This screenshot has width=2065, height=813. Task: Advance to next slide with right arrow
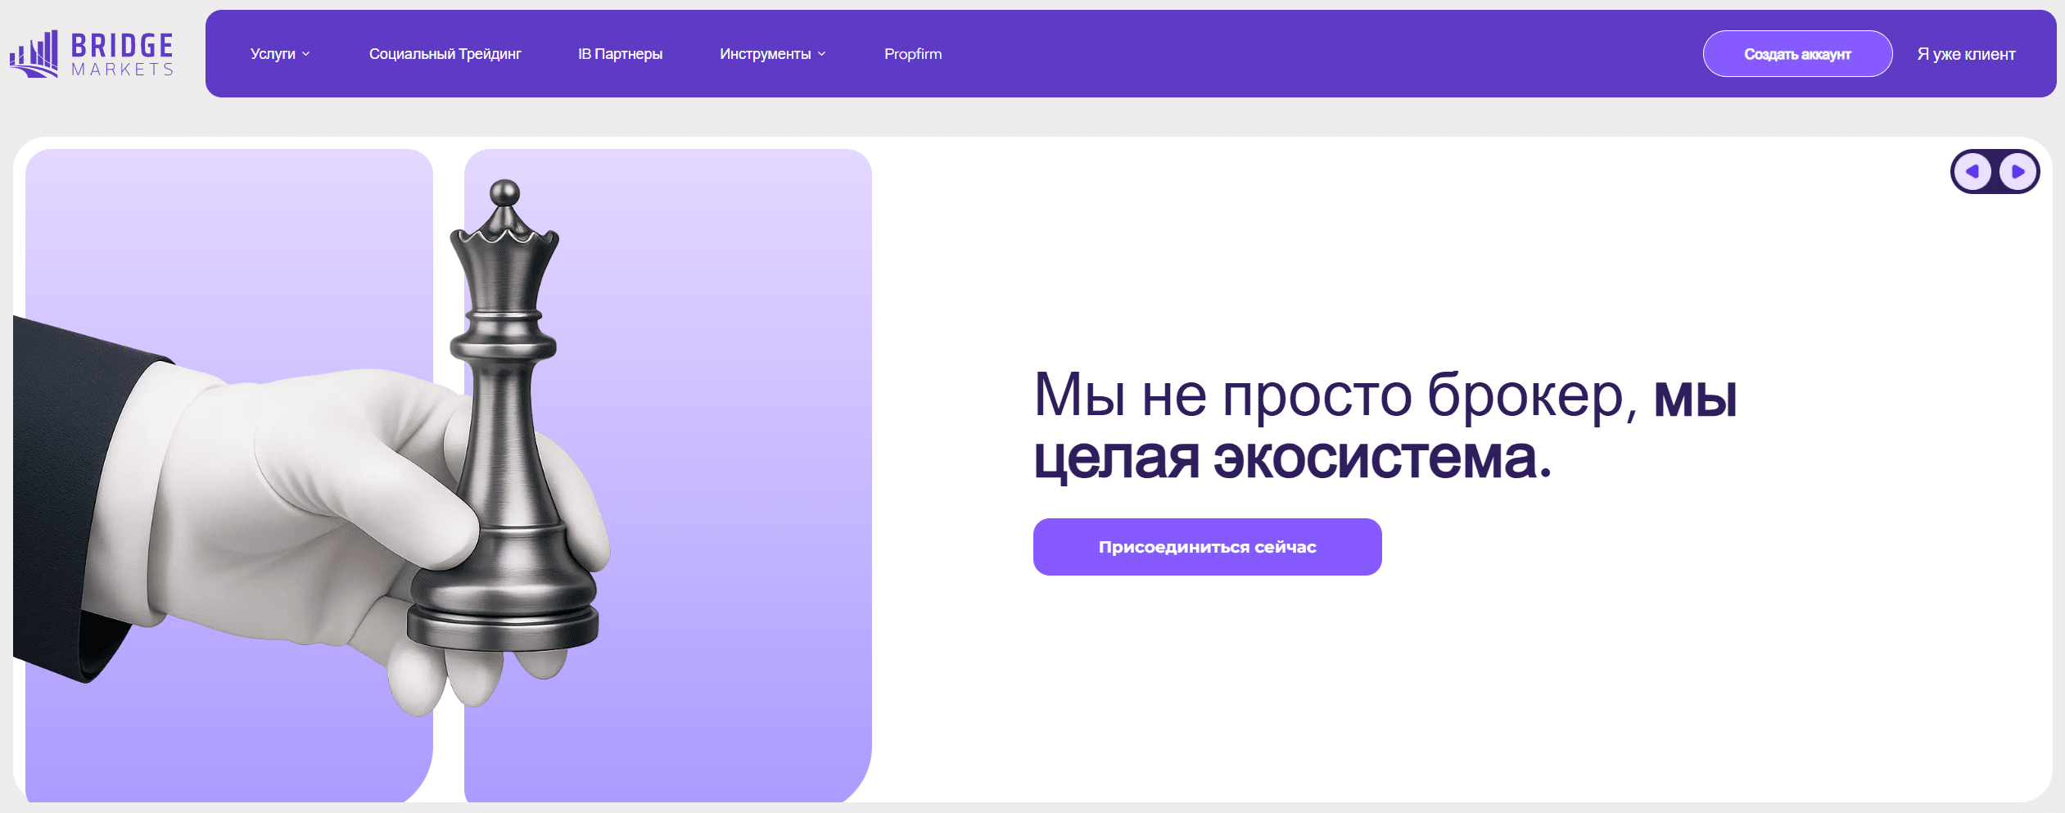click(2018, 172)
